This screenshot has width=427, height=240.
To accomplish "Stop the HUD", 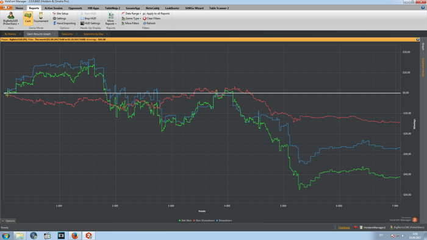I will [x=88, y=18].
